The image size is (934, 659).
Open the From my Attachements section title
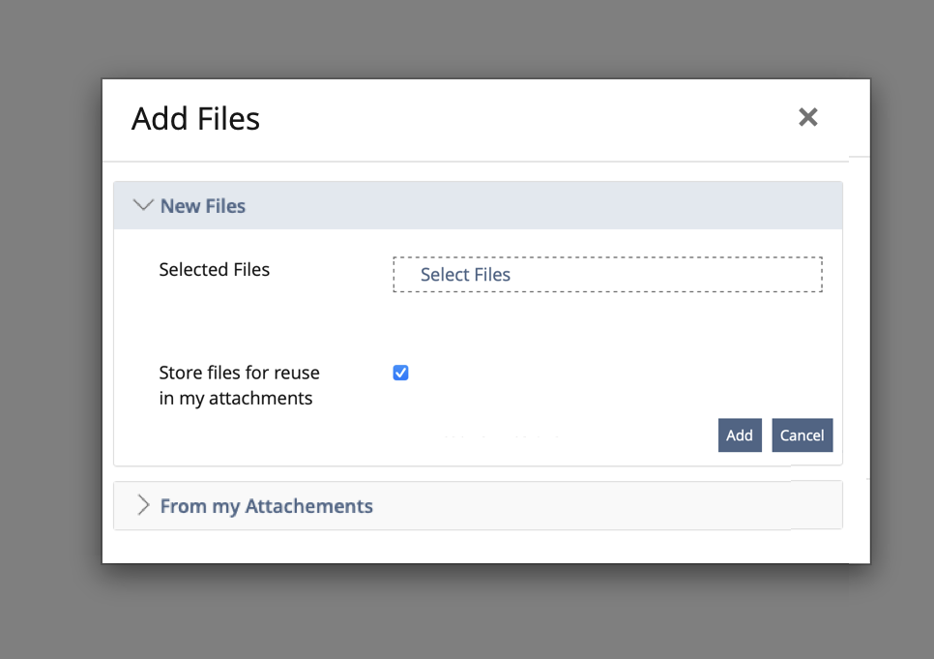(266, 506)
